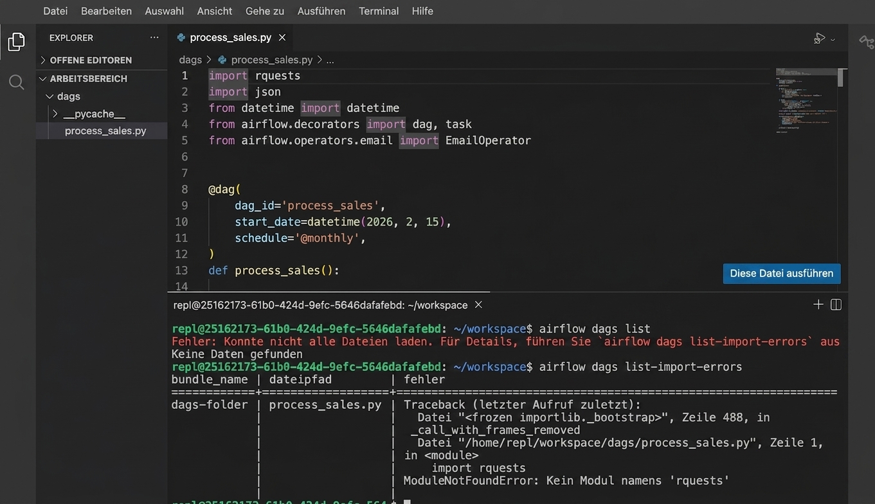The height and width of the screenshot is (504, 875).
Task: Click the 'EXPLORER' panel title
Action: coord(71,38)
